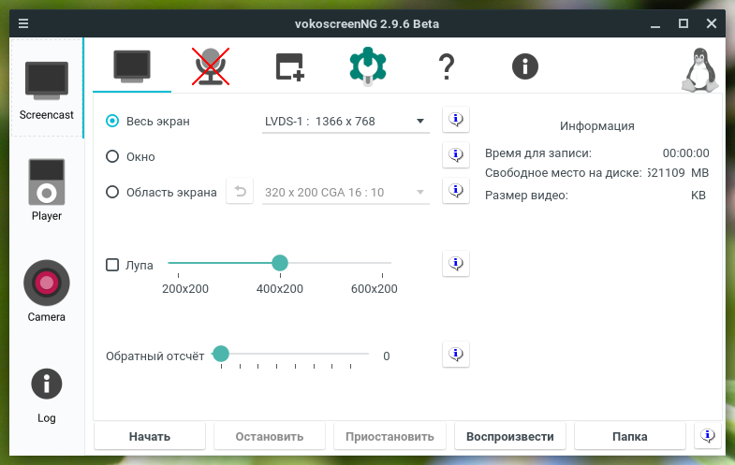Open the info about tab

pos(525,66)
